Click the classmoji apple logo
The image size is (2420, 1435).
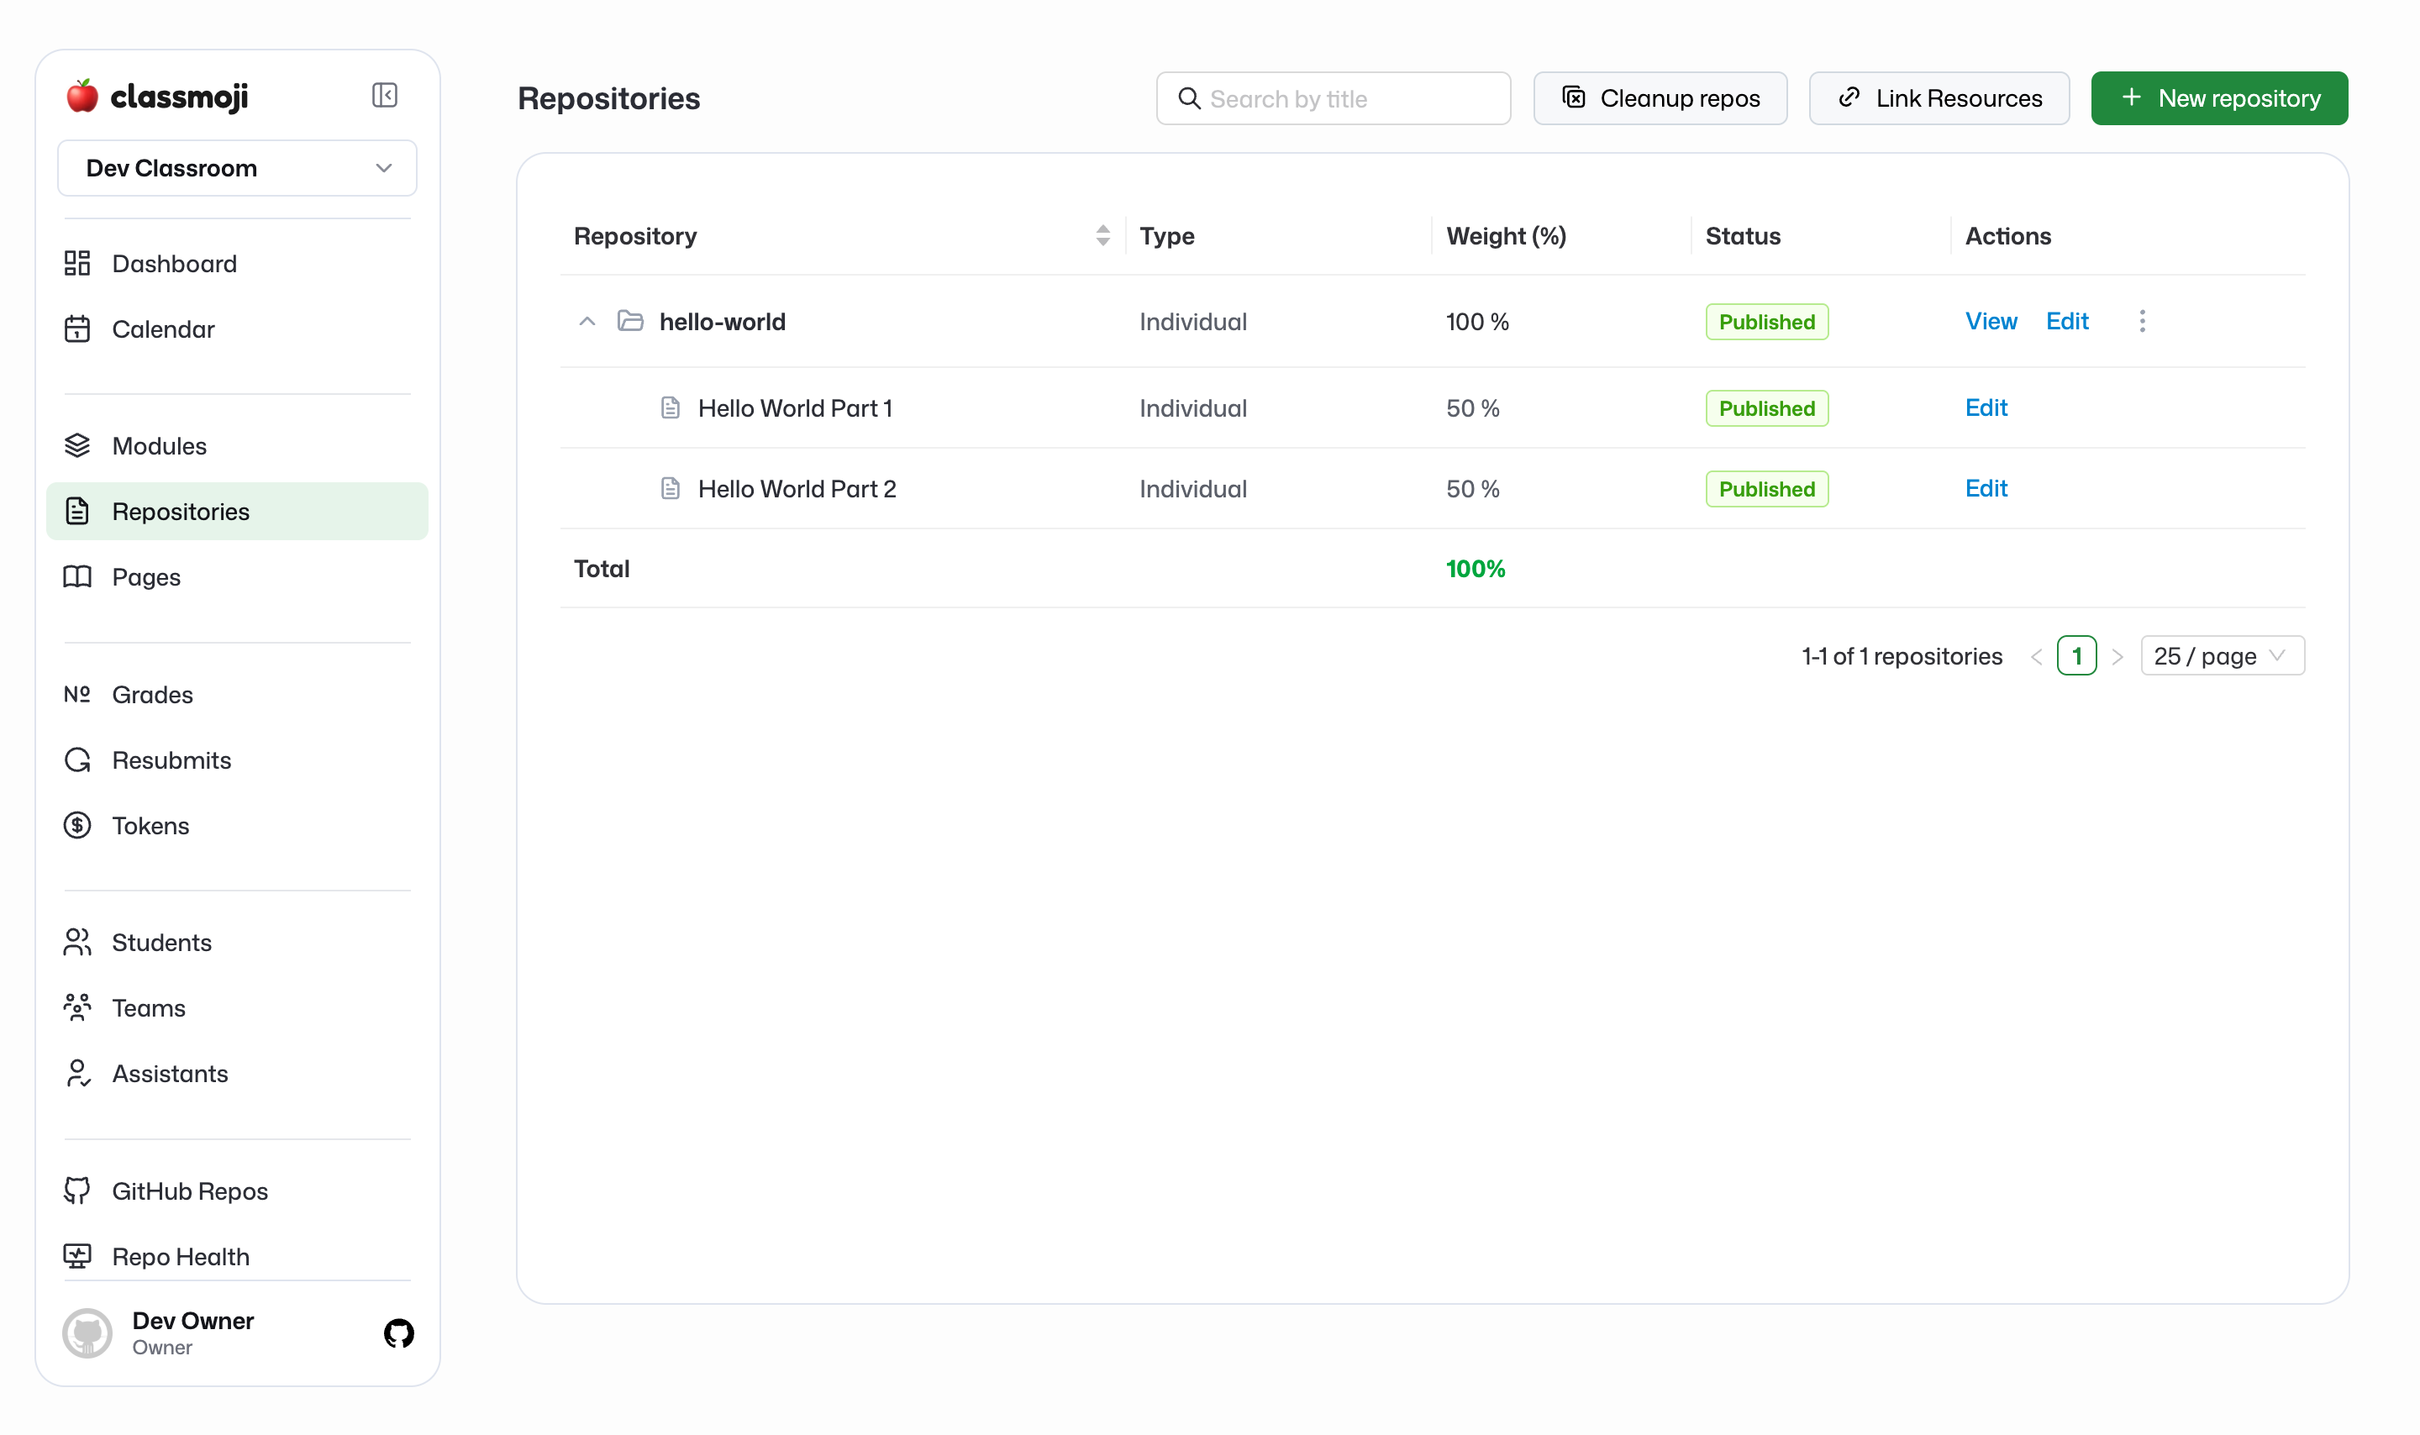click(x=82, y=96)
